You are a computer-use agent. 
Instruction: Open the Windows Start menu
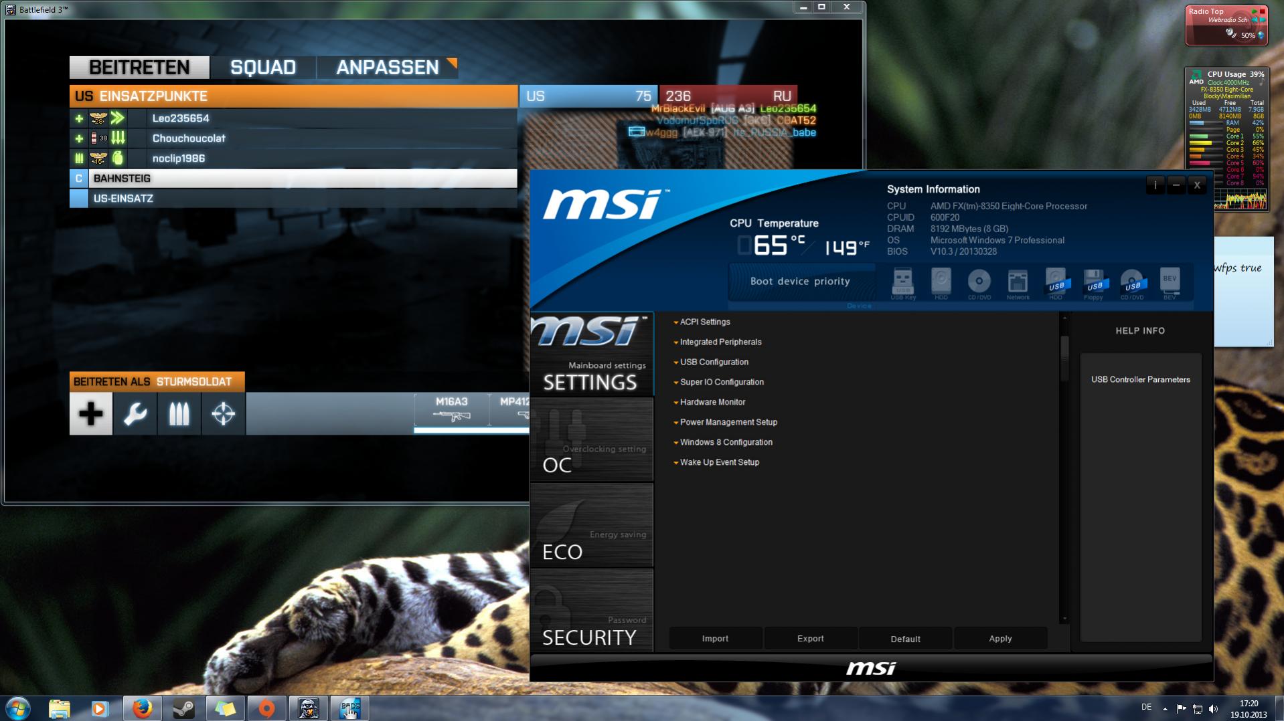click(18, 708)
